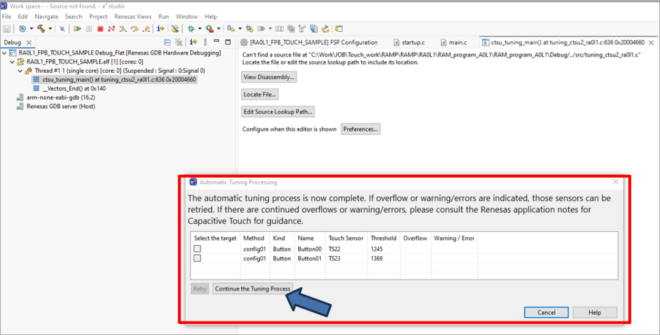Toggle Instruction Stepping Mode in main toolbar
This screenshot has width=660, height=335.
pyautogui.click(x=160, y=29)
